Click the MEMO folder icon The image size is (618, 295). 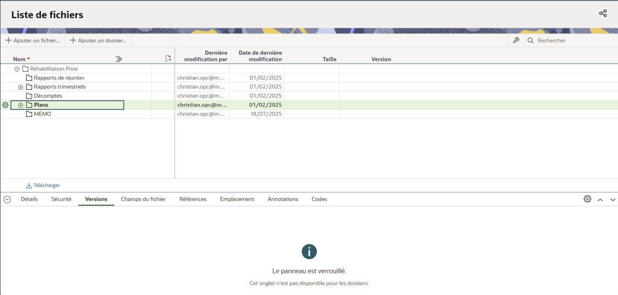(28, 114)
